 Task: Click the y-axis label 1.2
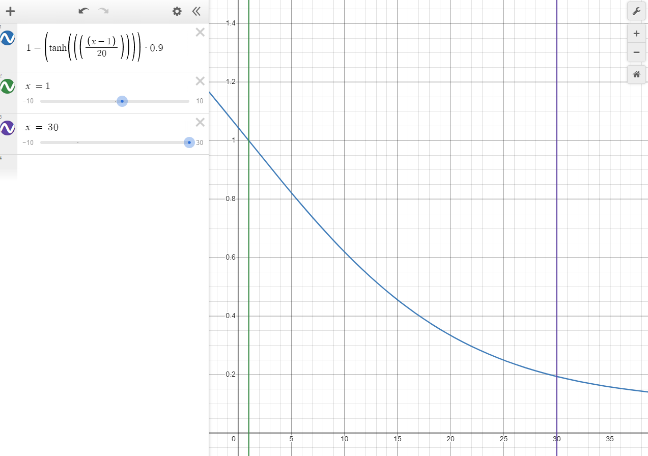click(x=231, y=82)
